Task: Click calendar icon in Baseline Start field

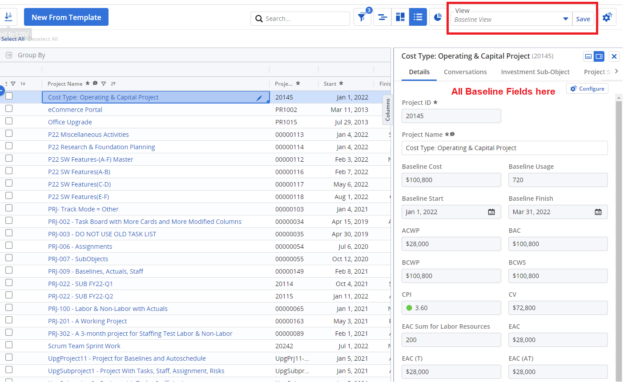Action: pyautogui.click(x=491, y=212)
